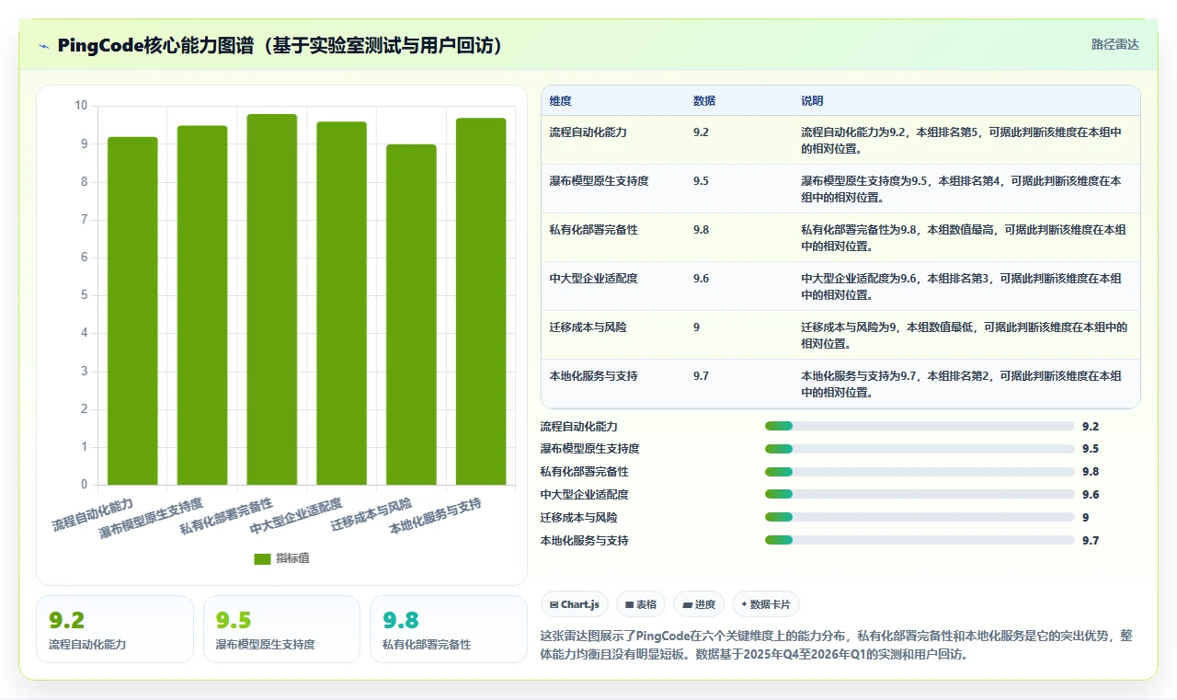The height and width of the screenshot is (700, 1177).
Task: Click the summary paragraph starting 这张雷达图
Action: click(x=837, y=646)
